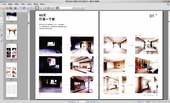Open the Help menu
Screen dimensions: 170x103
[42, 4]
